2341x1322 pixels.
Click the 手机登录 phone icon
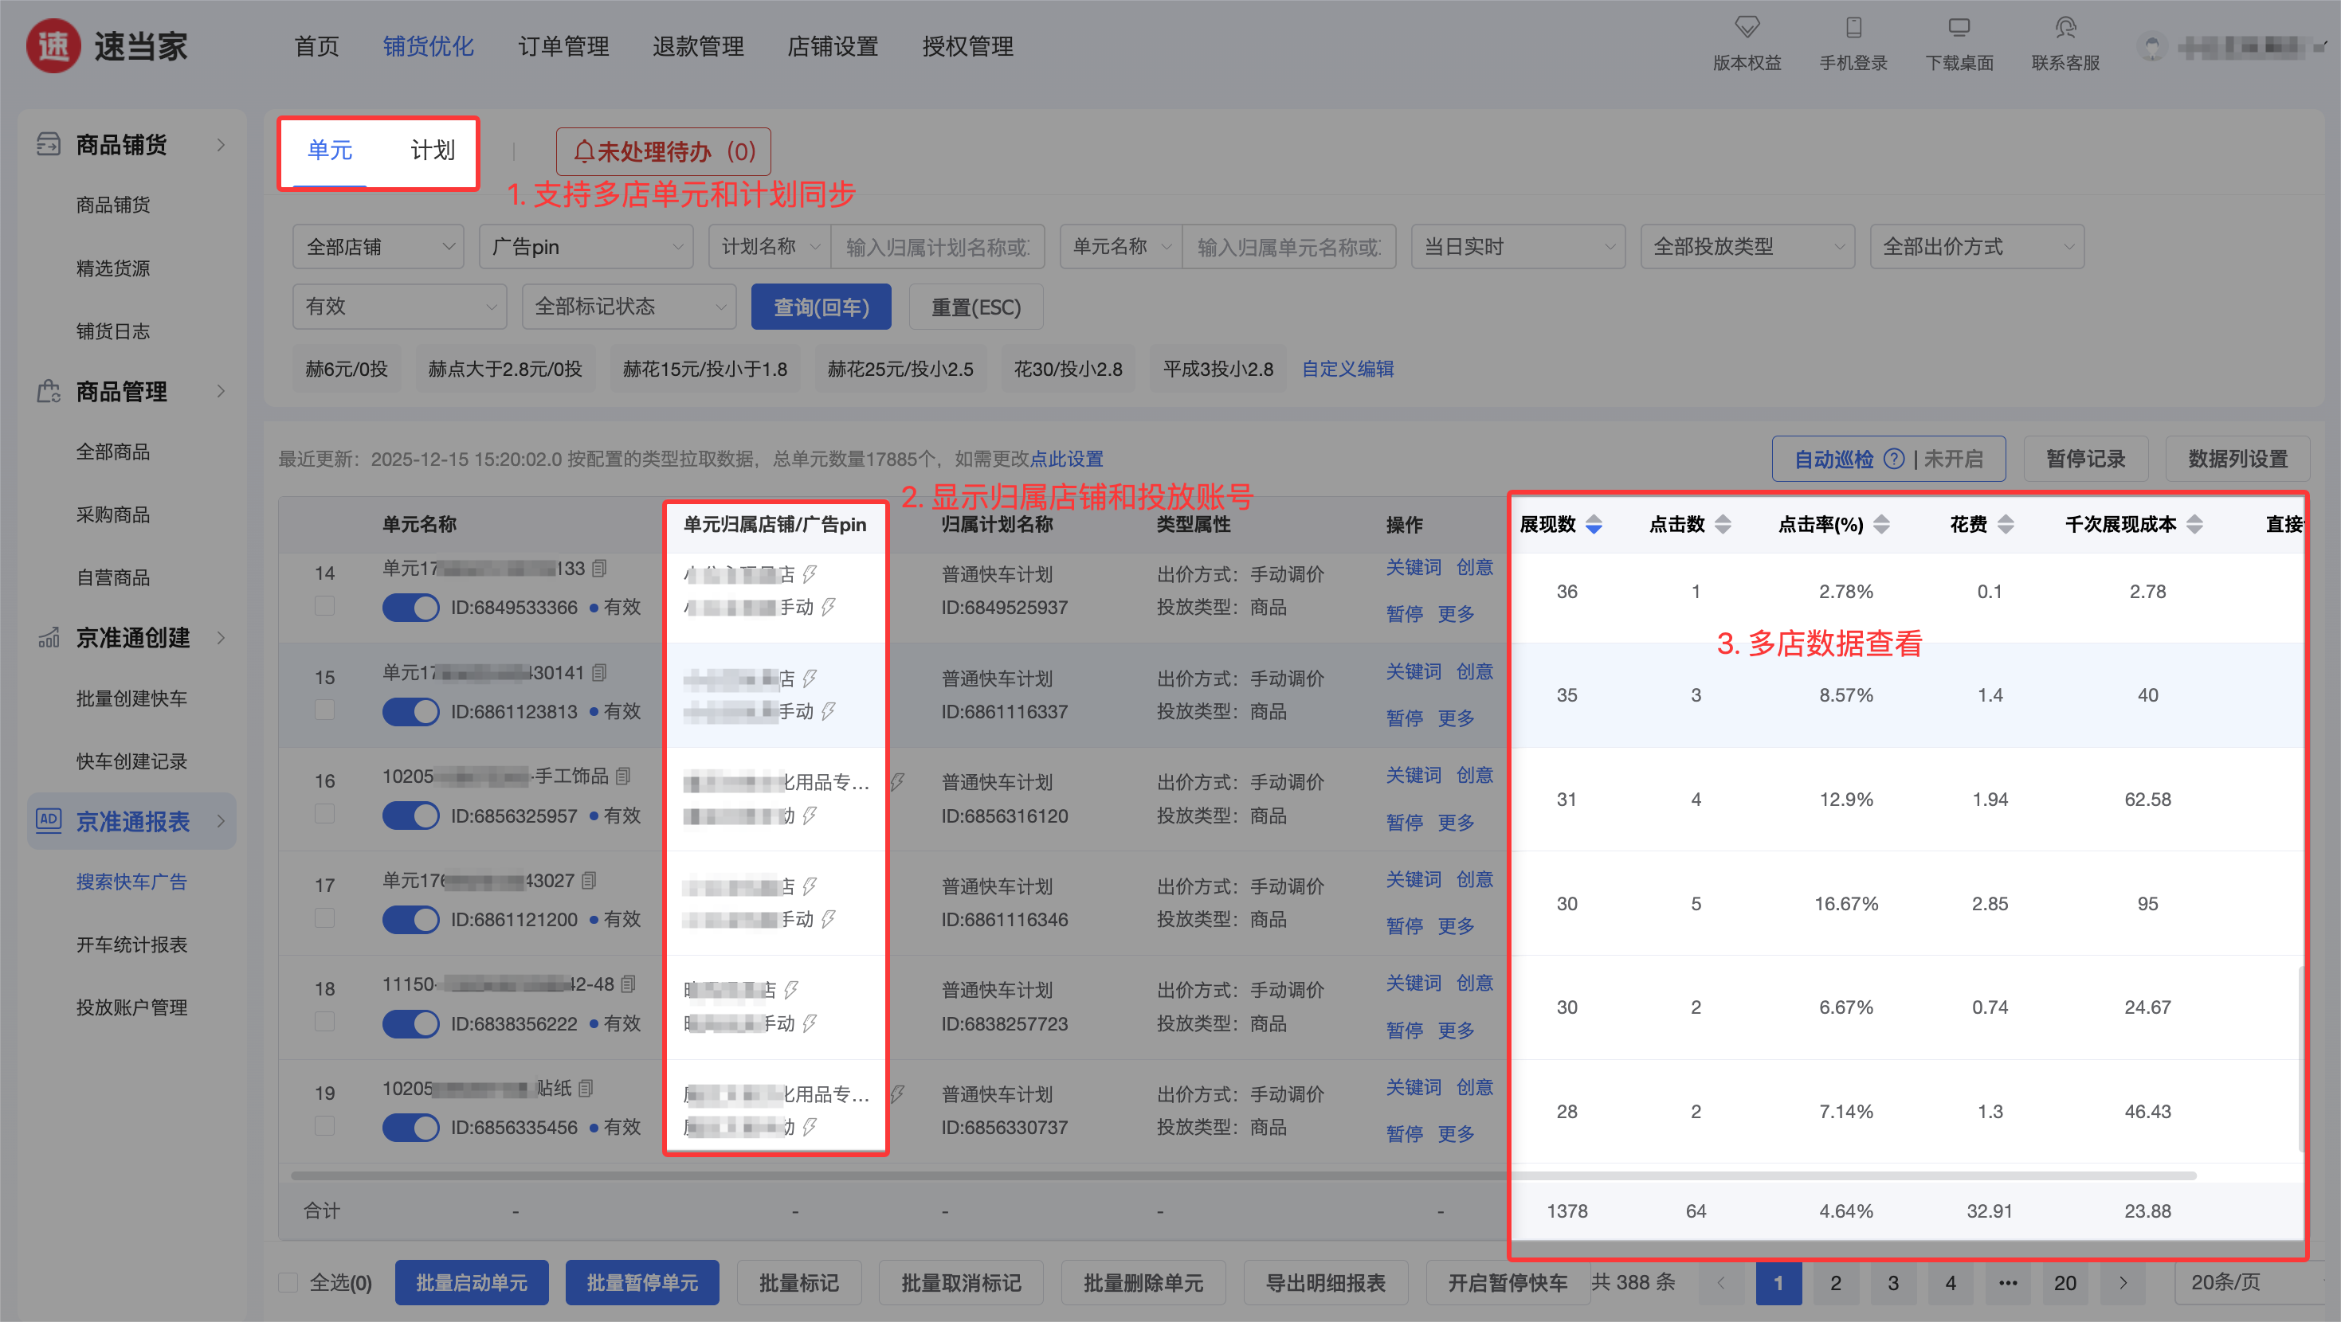1853,27
